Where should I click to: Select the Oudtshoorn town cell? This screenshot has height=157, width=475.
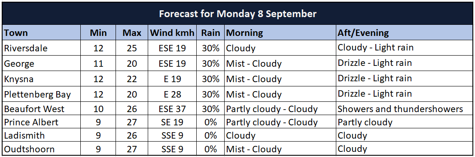[42, 148]
